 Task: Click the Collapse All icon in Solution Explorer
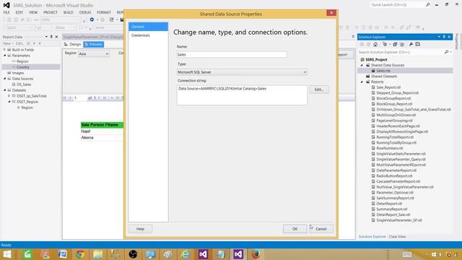pos(395,44)
